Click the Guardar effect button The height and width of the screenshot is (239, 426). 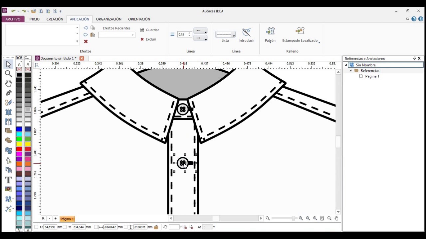[149, 30]
